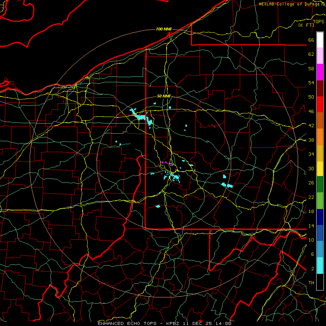
Task: Click the "100 NMI" range ring label
Action: click(x=164, y=29)
